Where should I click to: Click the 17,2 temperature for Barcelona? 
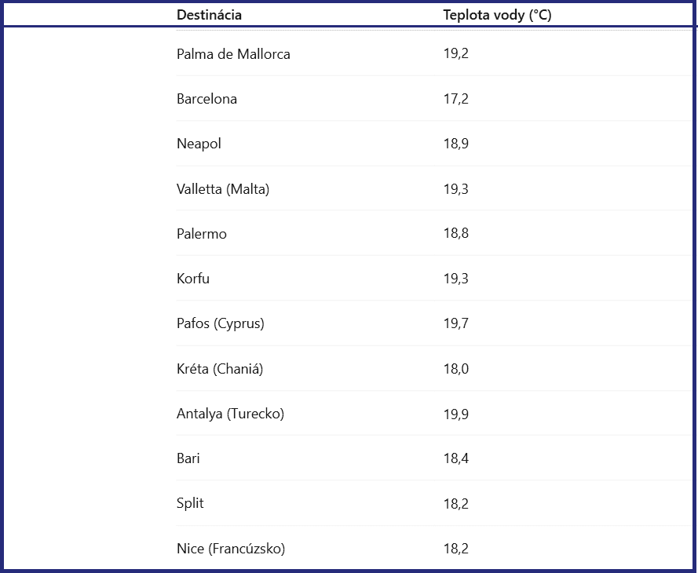[x=455, y=99]
